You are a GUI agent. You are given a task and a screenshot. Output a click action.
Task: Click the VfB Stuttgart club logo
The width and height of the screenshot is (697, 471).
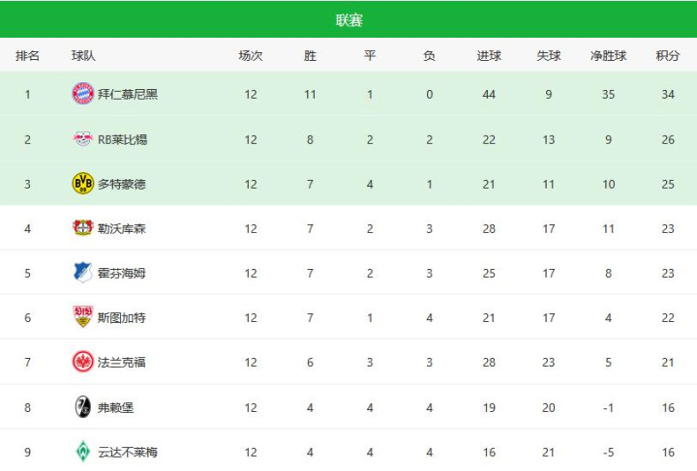tap(83, 317)
